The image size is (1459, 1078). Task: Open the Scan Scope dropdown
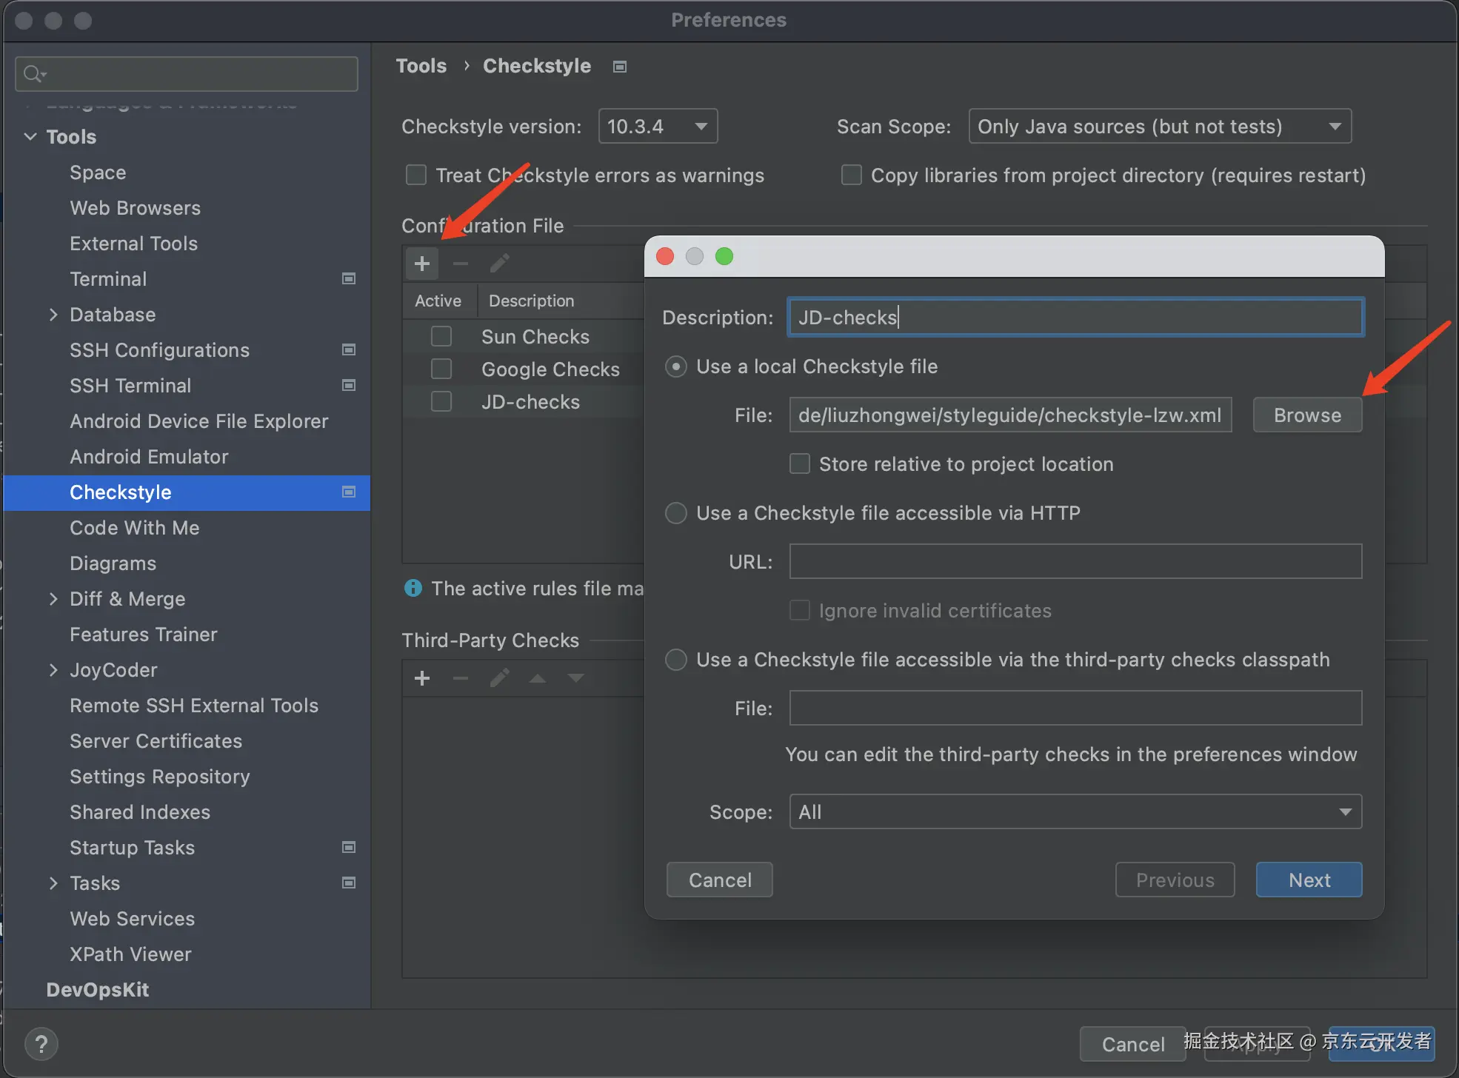point(1159,127)
